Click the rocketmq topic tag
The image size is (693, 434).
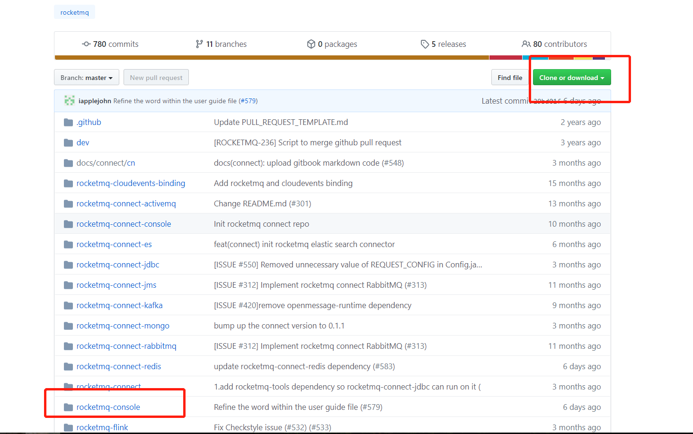(x=74, y=12)
